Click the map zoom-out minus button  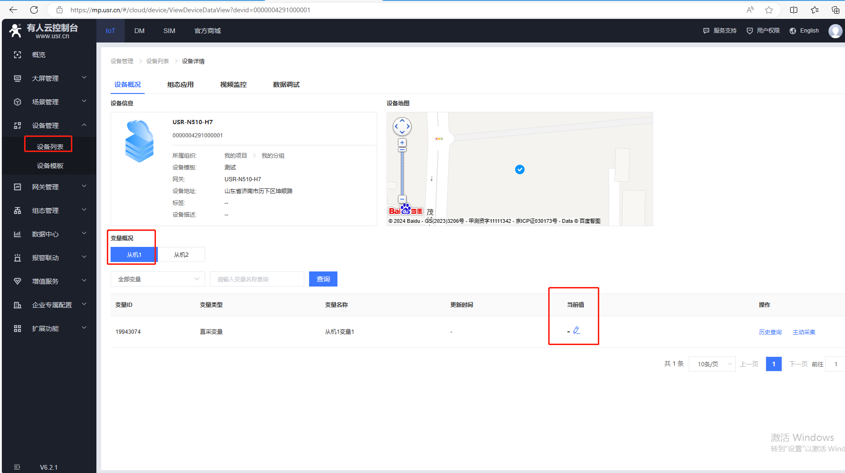[402, 199]
